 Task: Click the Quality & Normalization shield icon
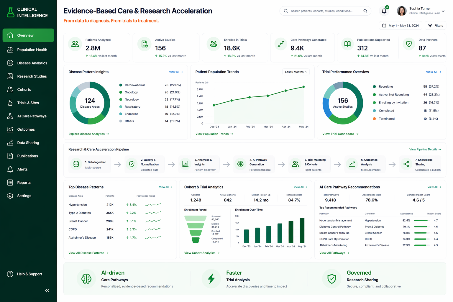[132, 164]
